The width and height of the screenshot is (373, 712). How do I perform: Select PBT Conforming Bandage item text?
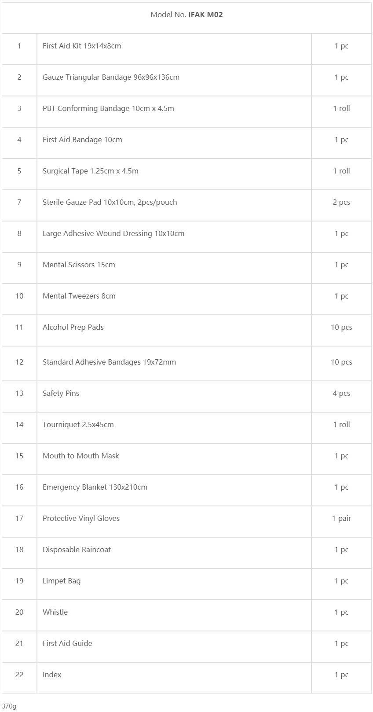coord(108,108)
